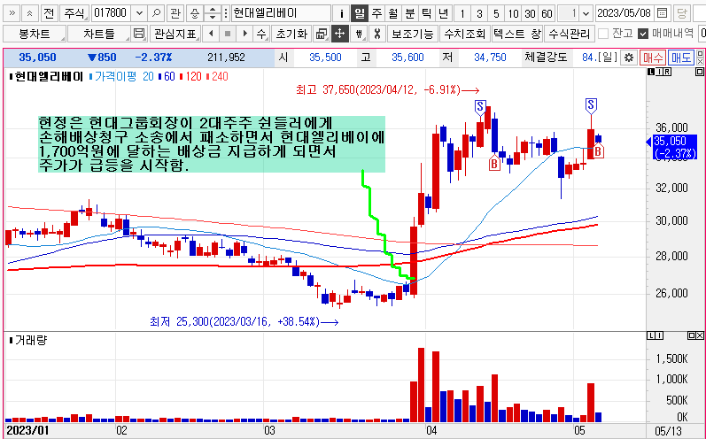706x439 pixels.
Task: Click the 승 icon button
Action: (195, 13)
